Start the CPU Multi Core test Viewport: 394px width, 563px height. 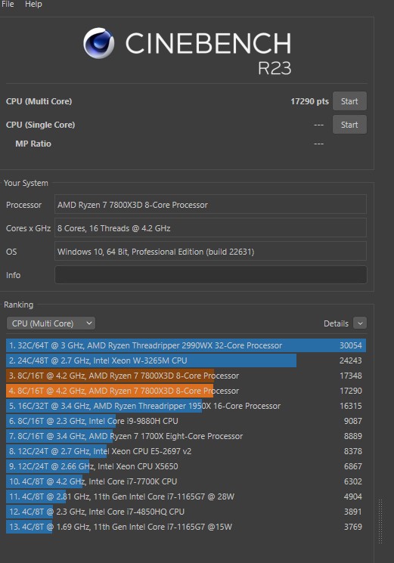point(349,101)
